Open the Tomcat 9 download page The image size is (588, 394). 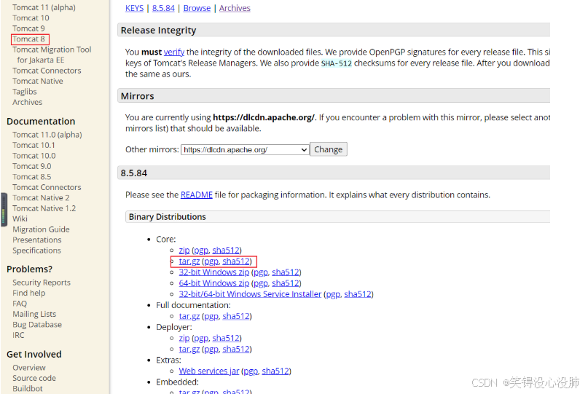[28, 28]
